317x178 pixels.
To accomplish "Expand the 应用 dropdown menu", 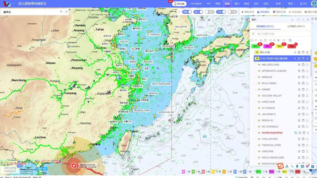I will (x=280, y=4).
